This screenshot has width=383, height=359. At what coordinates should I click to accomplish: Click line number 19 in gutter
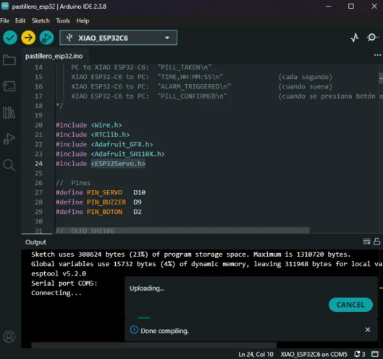tap(38, 115)
